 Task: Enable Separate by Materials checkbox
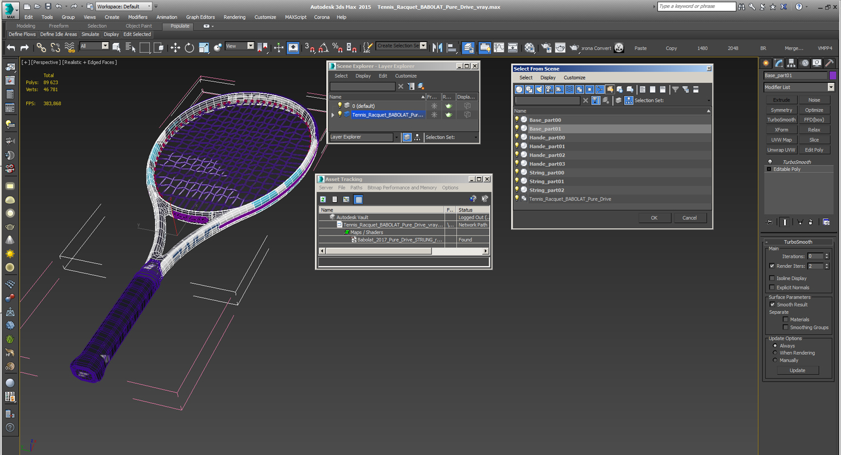tap(785, 320)
